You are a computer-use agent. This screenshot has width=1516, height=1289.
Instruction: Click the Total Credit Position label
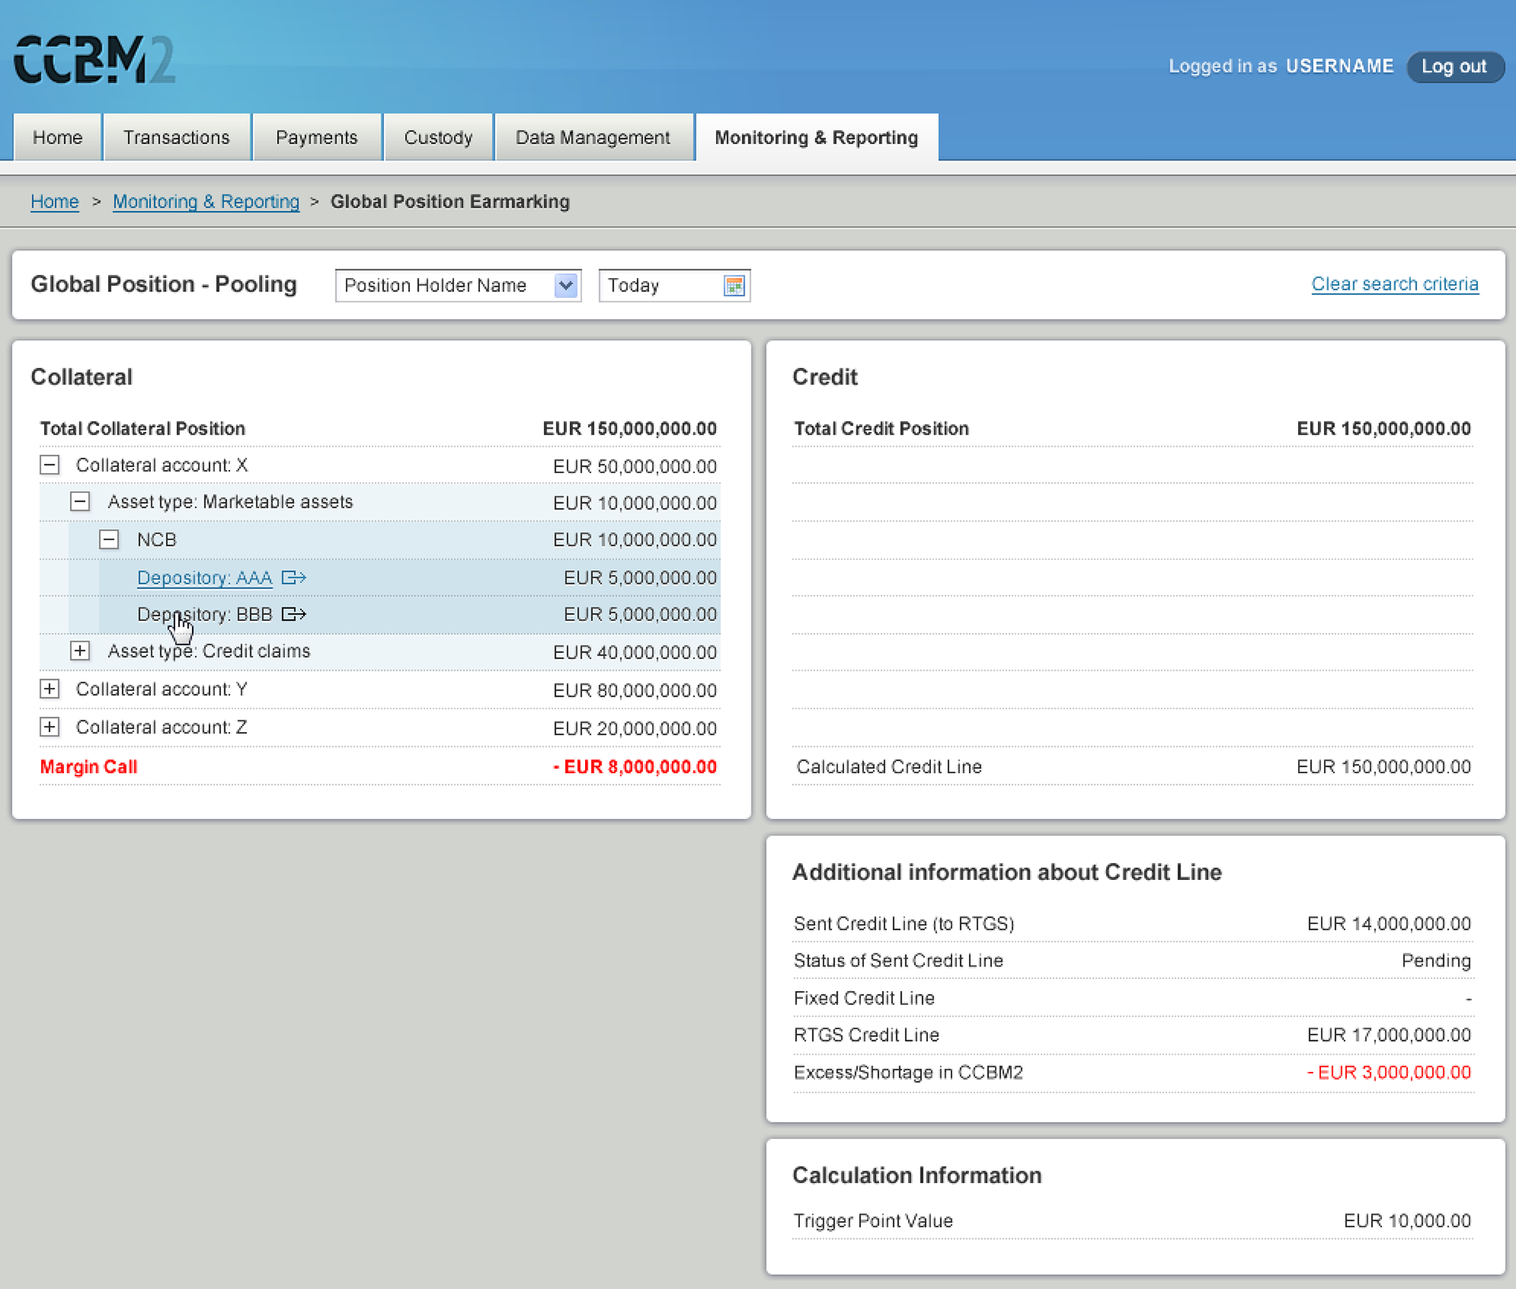[x=881, y=428]
